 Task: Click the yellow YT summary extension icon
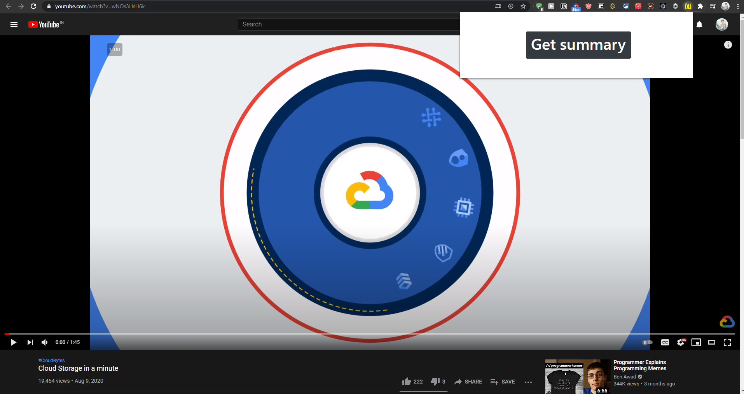click(688, 6)
